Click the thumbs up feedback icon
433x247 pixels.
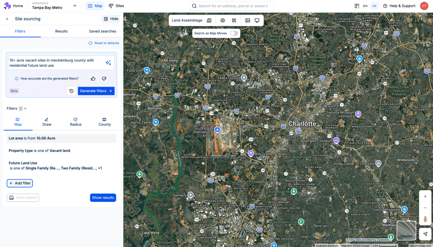(x=93, y=79)
